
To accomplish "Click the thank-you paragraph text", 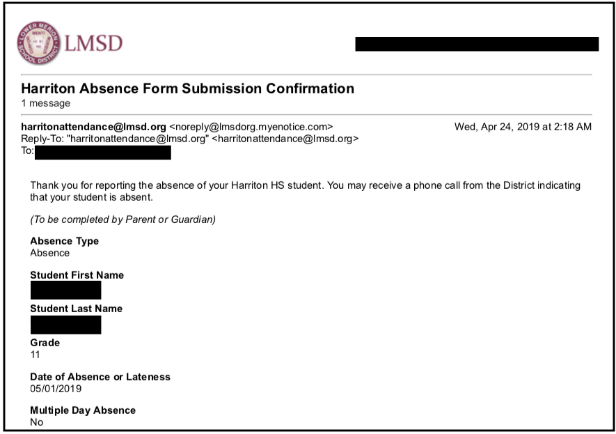I will [306, 191].
